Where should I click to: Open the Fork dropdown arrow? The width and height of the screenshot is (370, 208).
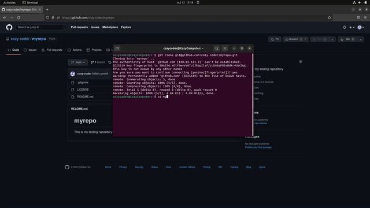pyautogui.click(x=332, y=39)
